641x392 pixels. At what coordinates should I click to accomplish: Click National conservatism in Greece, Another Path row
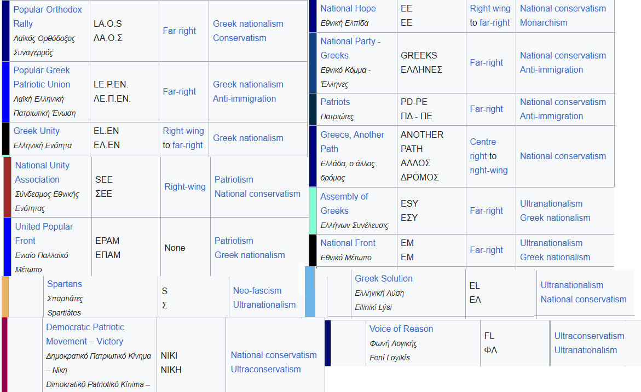(563, 156)
